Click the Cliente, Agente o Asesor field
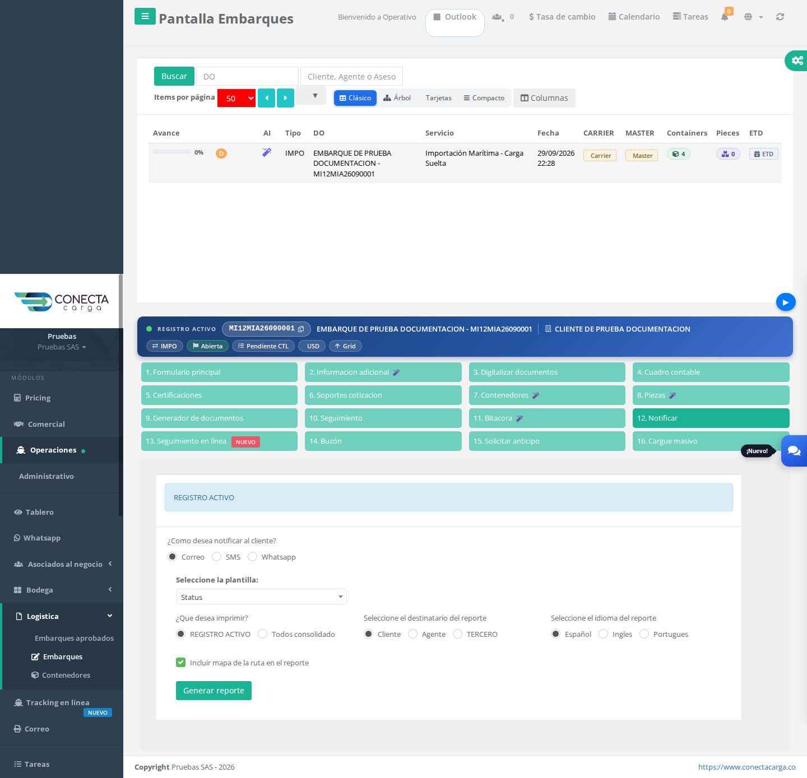 351,76
